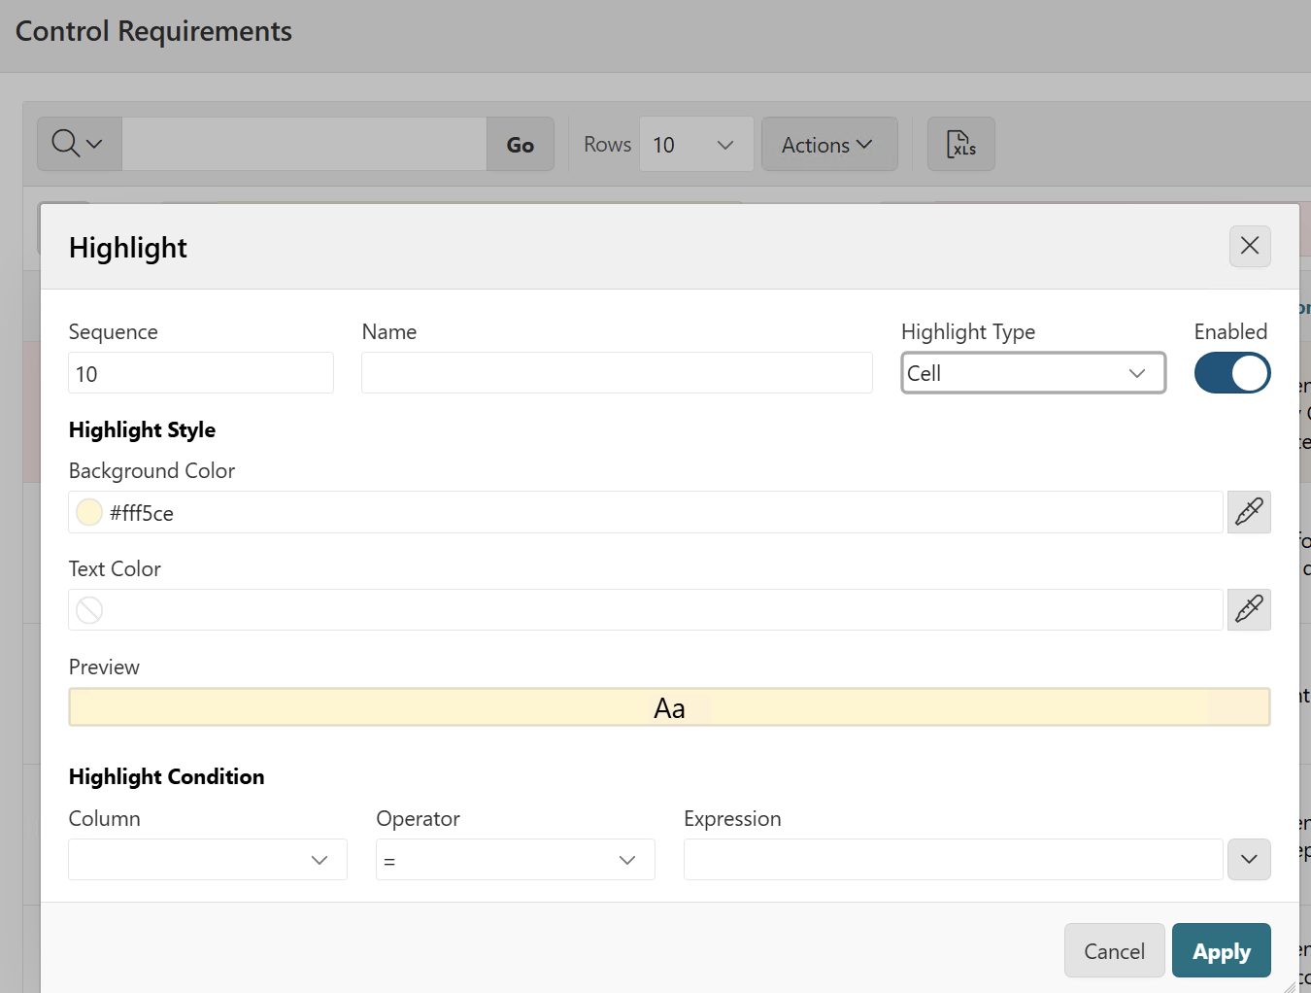Close the Highlight dialog with X
The height and width of the screenshot is (993, 1311).
coord(1250,247)
